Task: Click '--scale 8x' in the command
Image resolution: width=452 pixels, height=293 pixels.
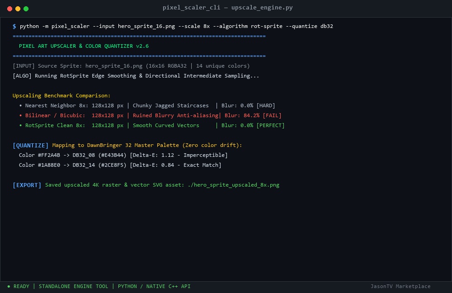Action: point(194,26)
